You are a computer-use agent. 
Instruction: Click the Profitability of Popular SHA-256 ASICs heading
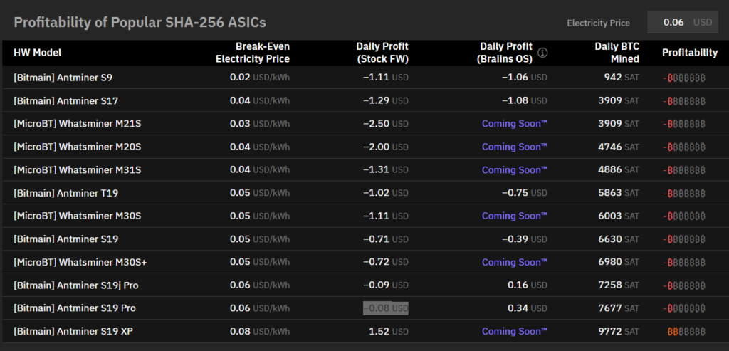point(140,22)
